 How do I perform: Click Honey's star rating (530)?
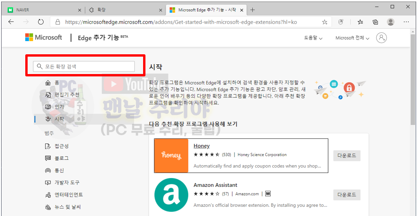(x=212, y=155)
